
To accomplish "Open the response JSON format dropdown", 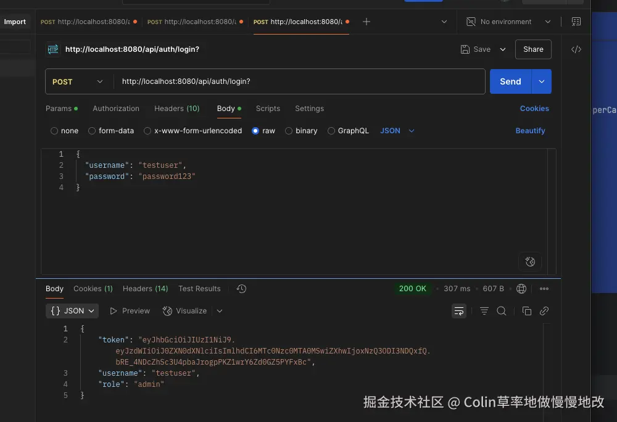I will [x=72, y=311].
